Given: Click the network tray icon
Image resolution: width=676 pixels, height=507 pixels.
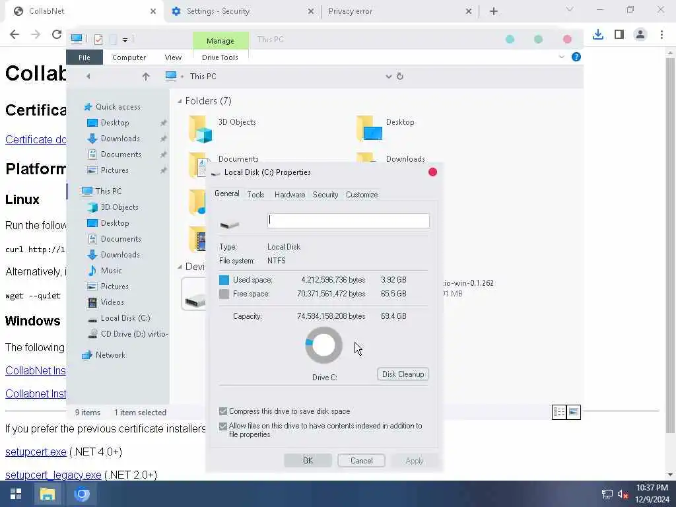Looking at the screenshot, I should click(607, 494).
